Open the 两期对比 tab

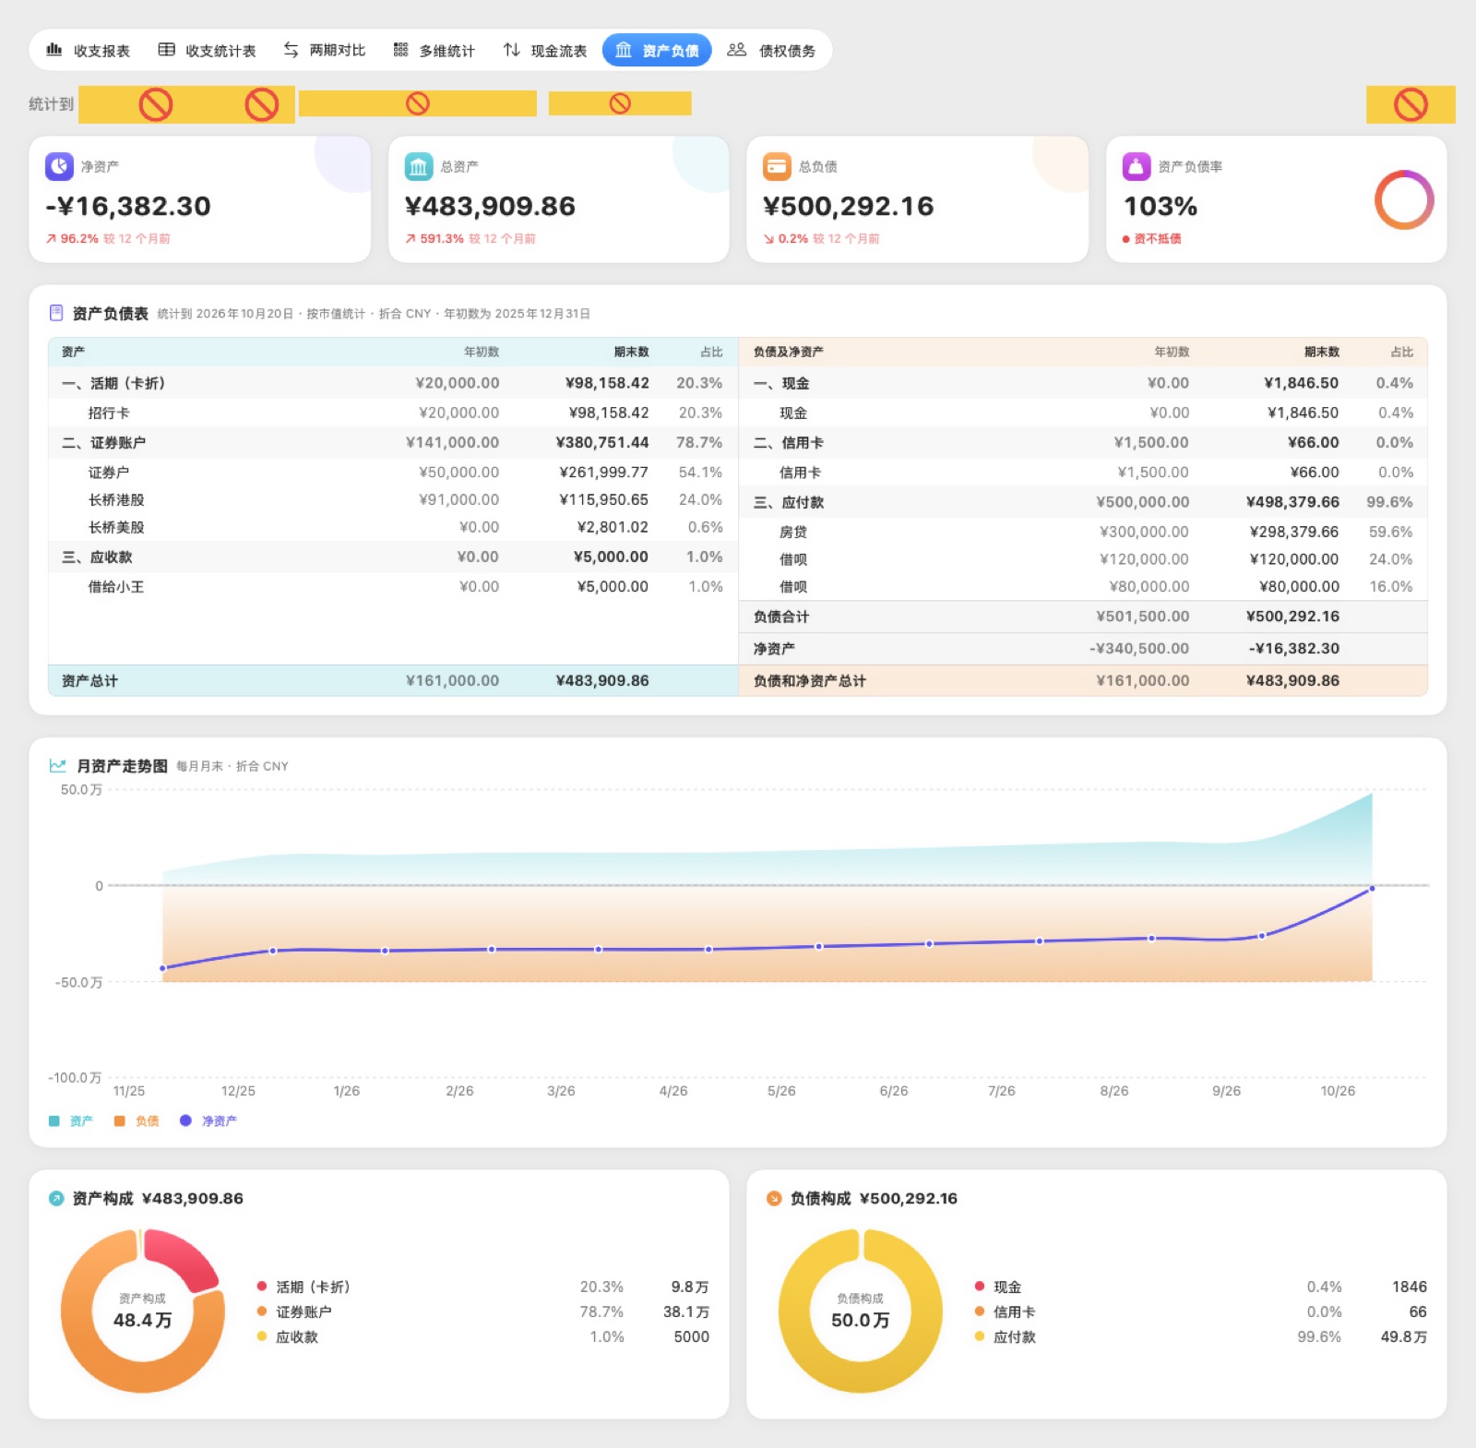pos(325,50)
